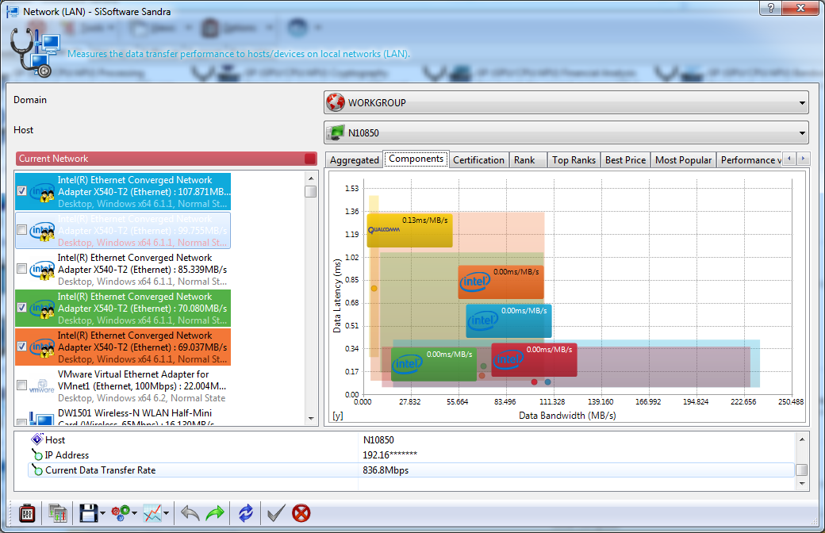Click the adapter list scrollbar thumb

311,191
